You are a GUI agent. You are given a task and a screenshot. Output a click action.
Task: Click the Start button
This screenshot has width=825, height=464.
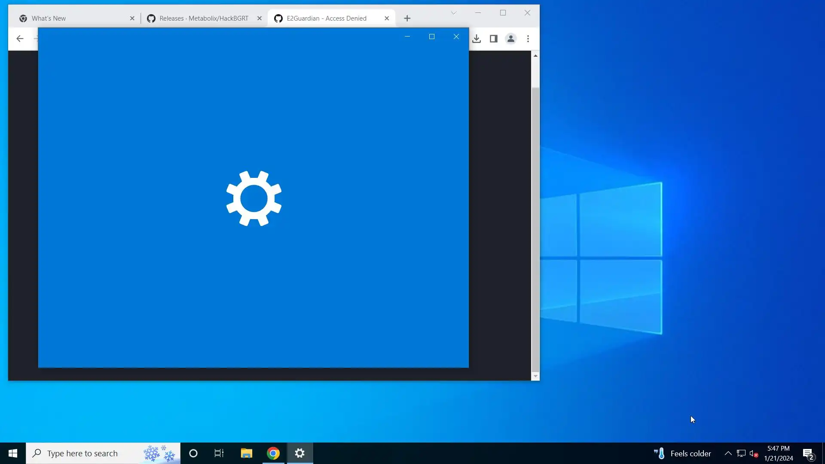[13, 453]
